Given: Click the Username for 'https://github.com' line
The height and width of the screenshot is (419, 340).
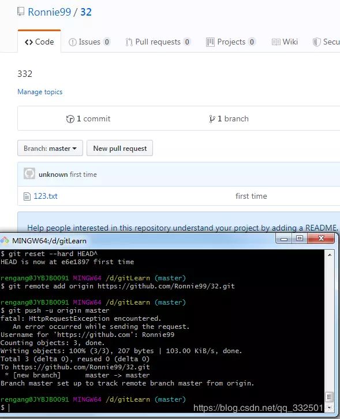Looking at the screenshot, I should point(87,335).
